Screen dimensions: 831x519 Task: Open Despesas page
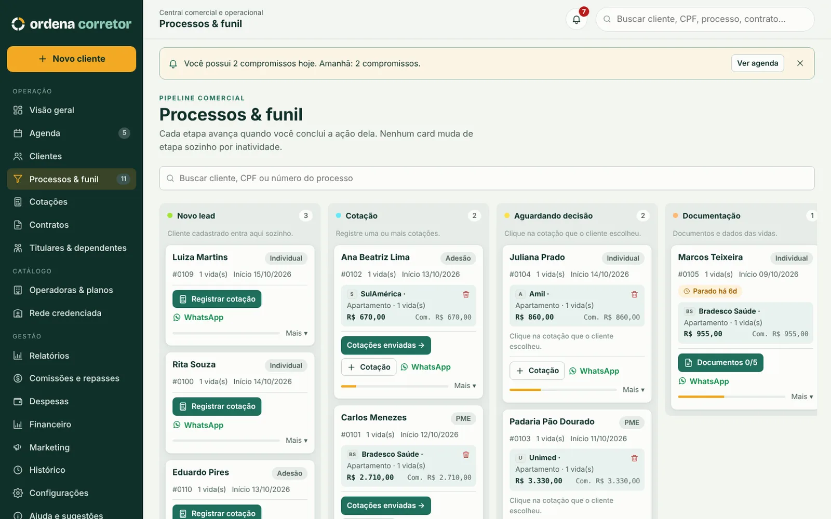click(72, 401)
